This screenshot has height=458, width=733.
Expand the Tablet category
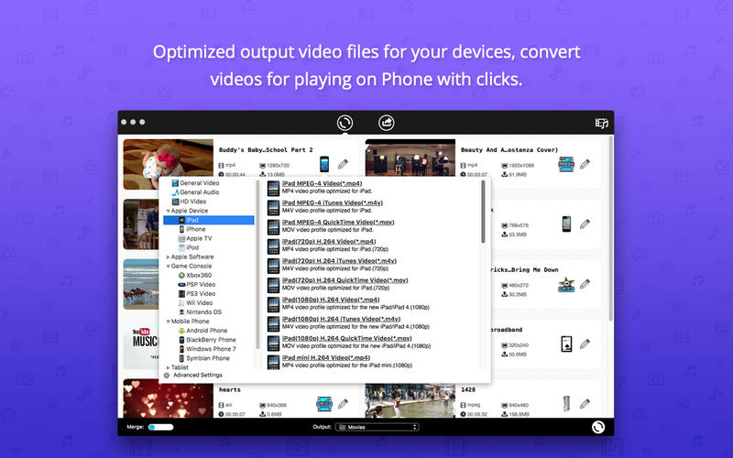pyautogui.click(x=168, y=368)
